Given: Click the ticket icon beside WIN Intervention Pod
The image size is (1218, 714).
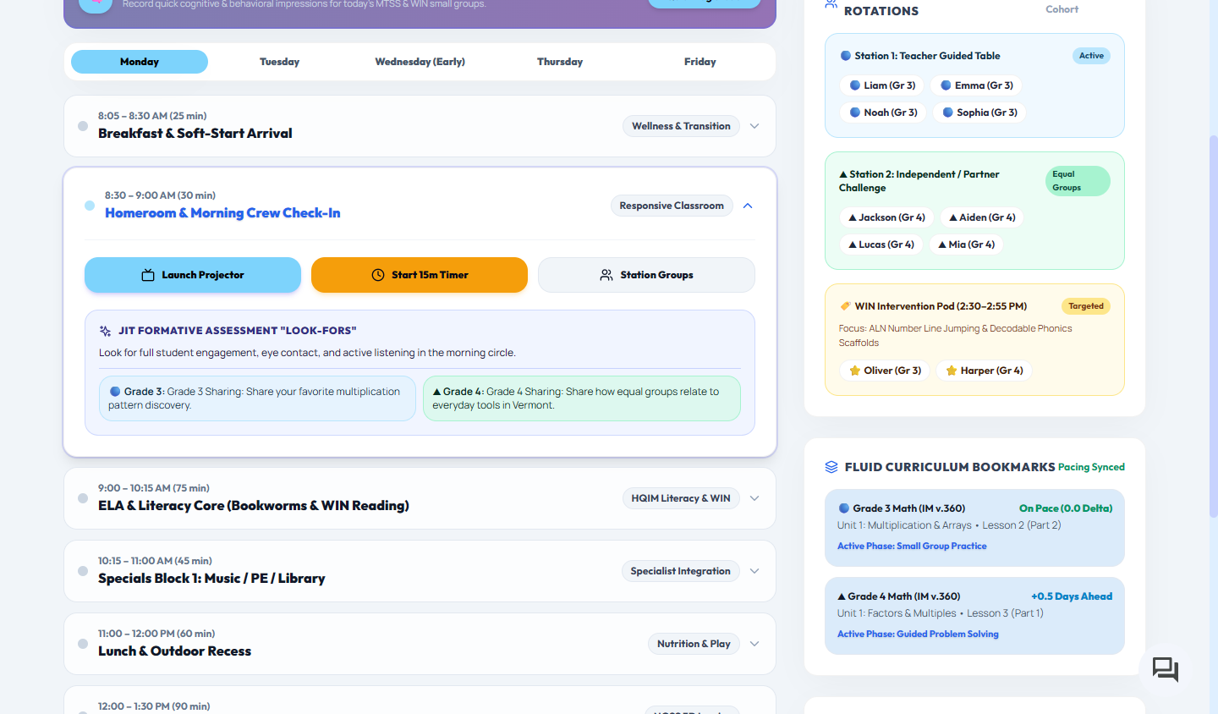Looking at the screenshot, I should (x=845, y=306).
